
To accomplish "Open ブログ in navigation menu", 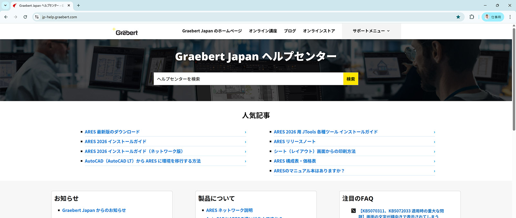I will [x=290, y=31].
